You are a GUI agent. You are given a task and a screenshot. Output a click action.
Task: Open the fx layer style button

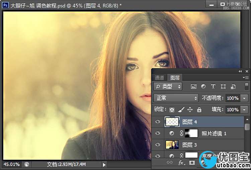[182, 163]
